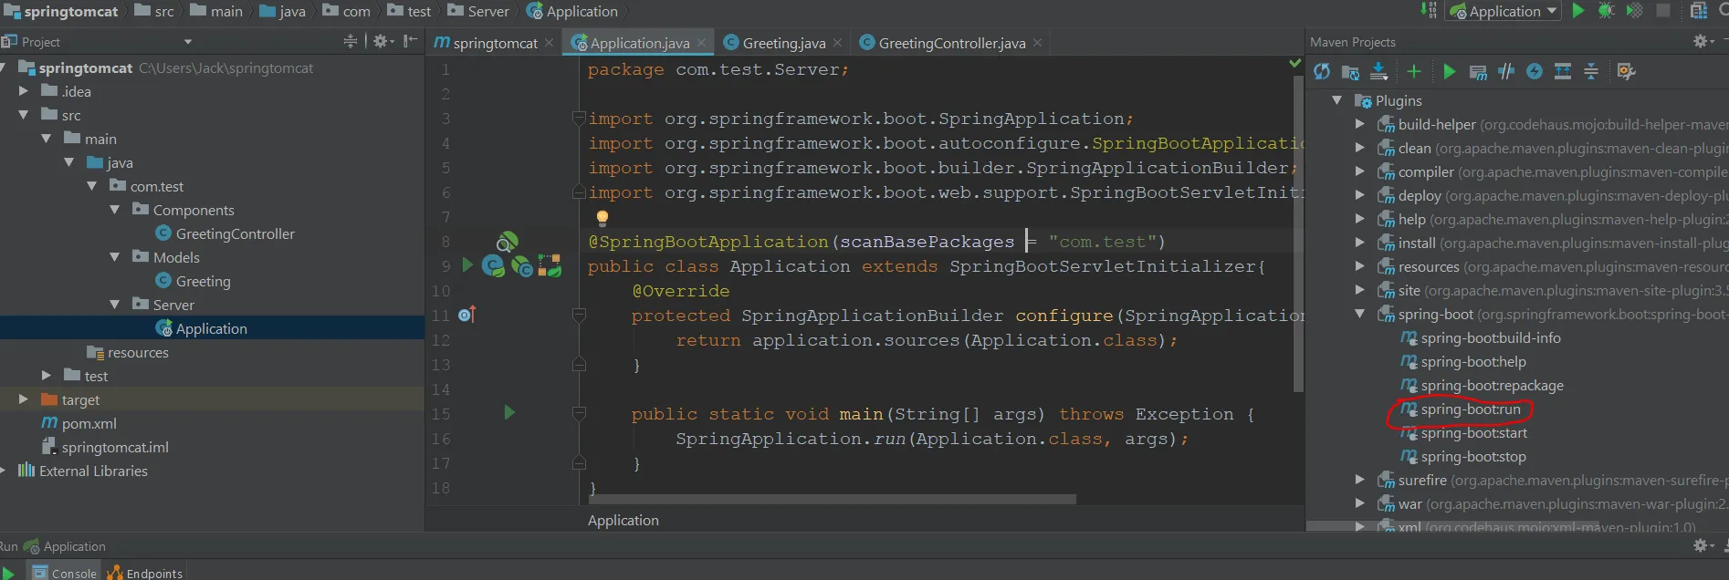Select GreetingController in project tree
The image size is (1729, 580).
pos(225,233)
